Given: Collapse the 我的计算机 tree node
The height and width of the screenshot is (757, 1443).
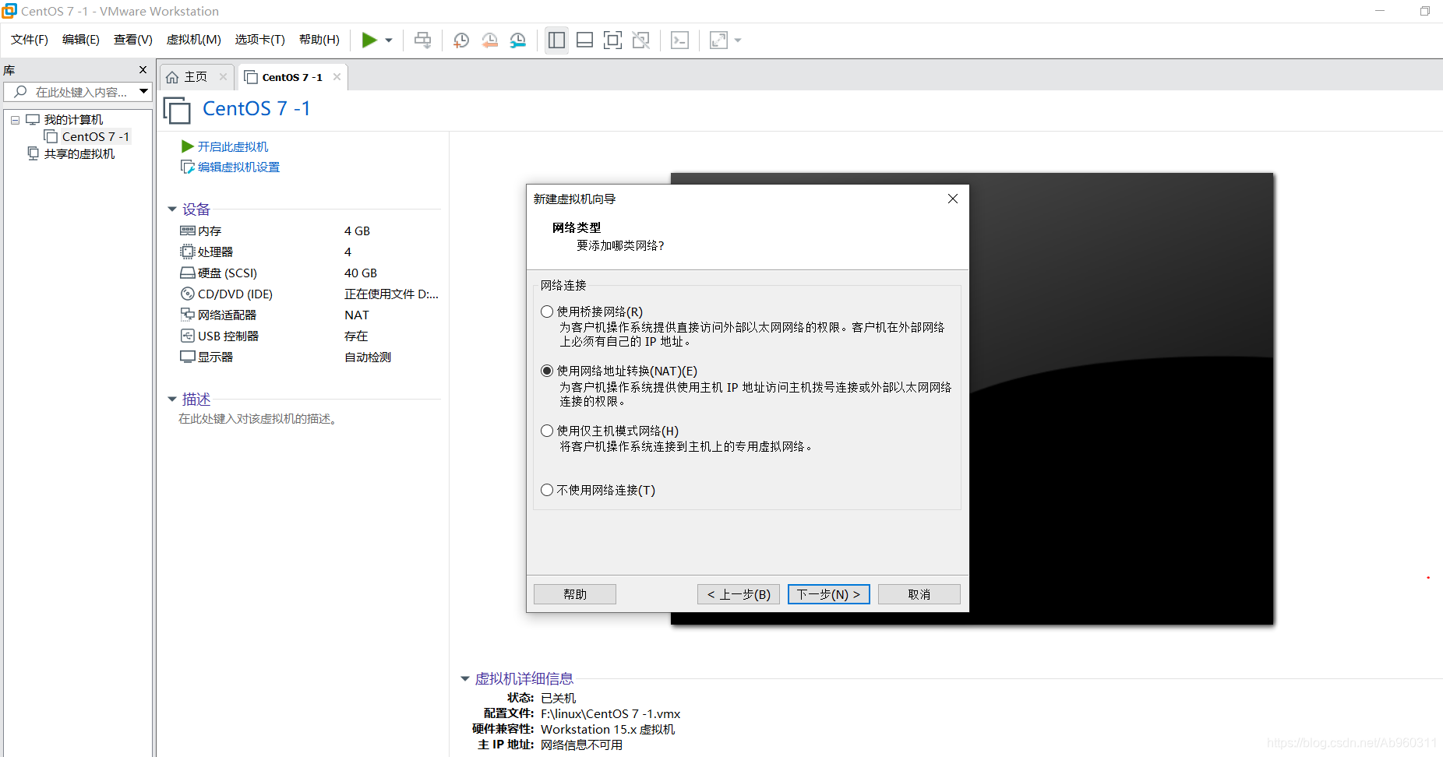Looking at the screenshot, I should click(x=15, y=120).
